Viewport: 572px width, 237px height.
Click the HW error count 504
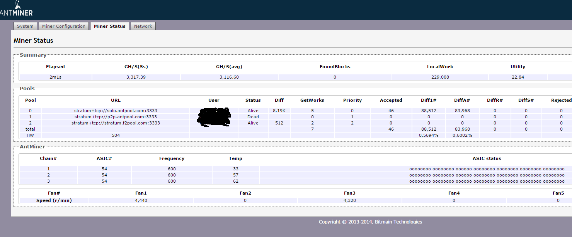tap(116, 135)
